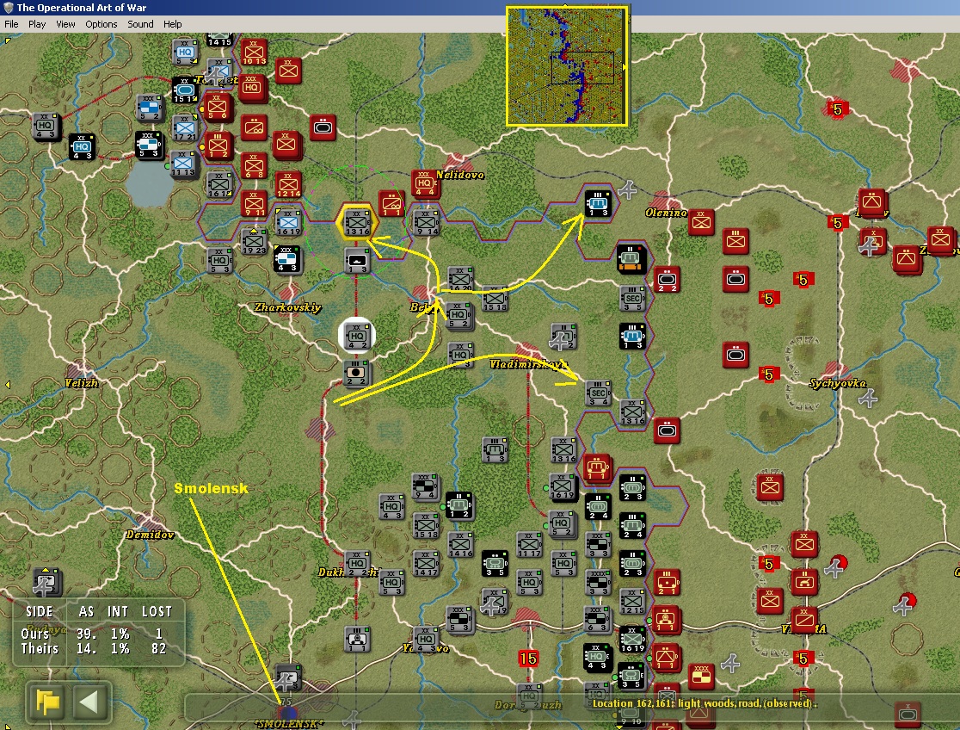Click the map scroll arrow on left edge
Image resolution: width=960 pixels, height=730 pixels.
(8, 384)
